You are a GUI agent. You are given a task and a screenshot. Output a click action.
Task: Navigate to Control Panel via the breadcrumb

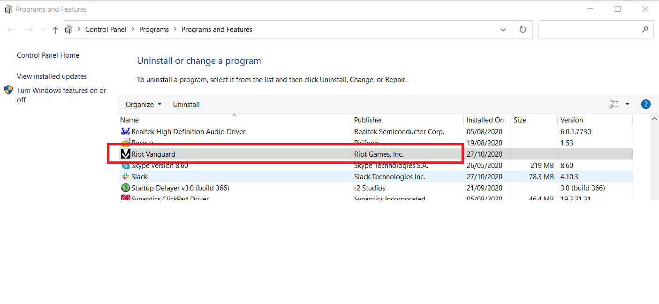pos(106,29)
